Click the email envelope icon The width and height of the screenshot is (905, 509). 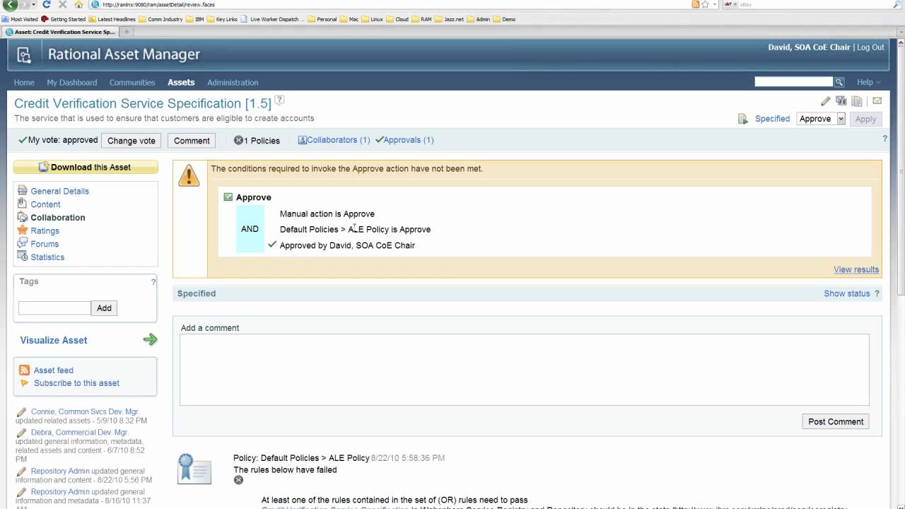coord(877,101)
